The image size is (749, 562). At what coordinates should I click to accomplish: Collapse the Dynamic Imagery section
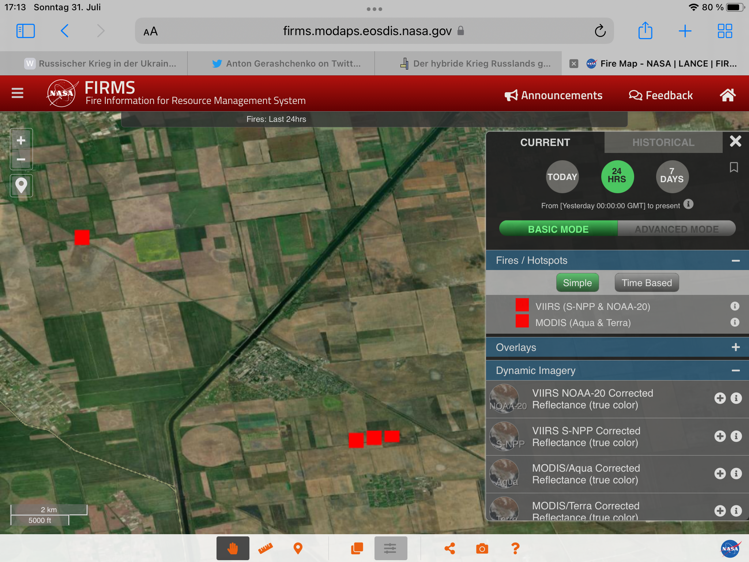coord(735,371)
